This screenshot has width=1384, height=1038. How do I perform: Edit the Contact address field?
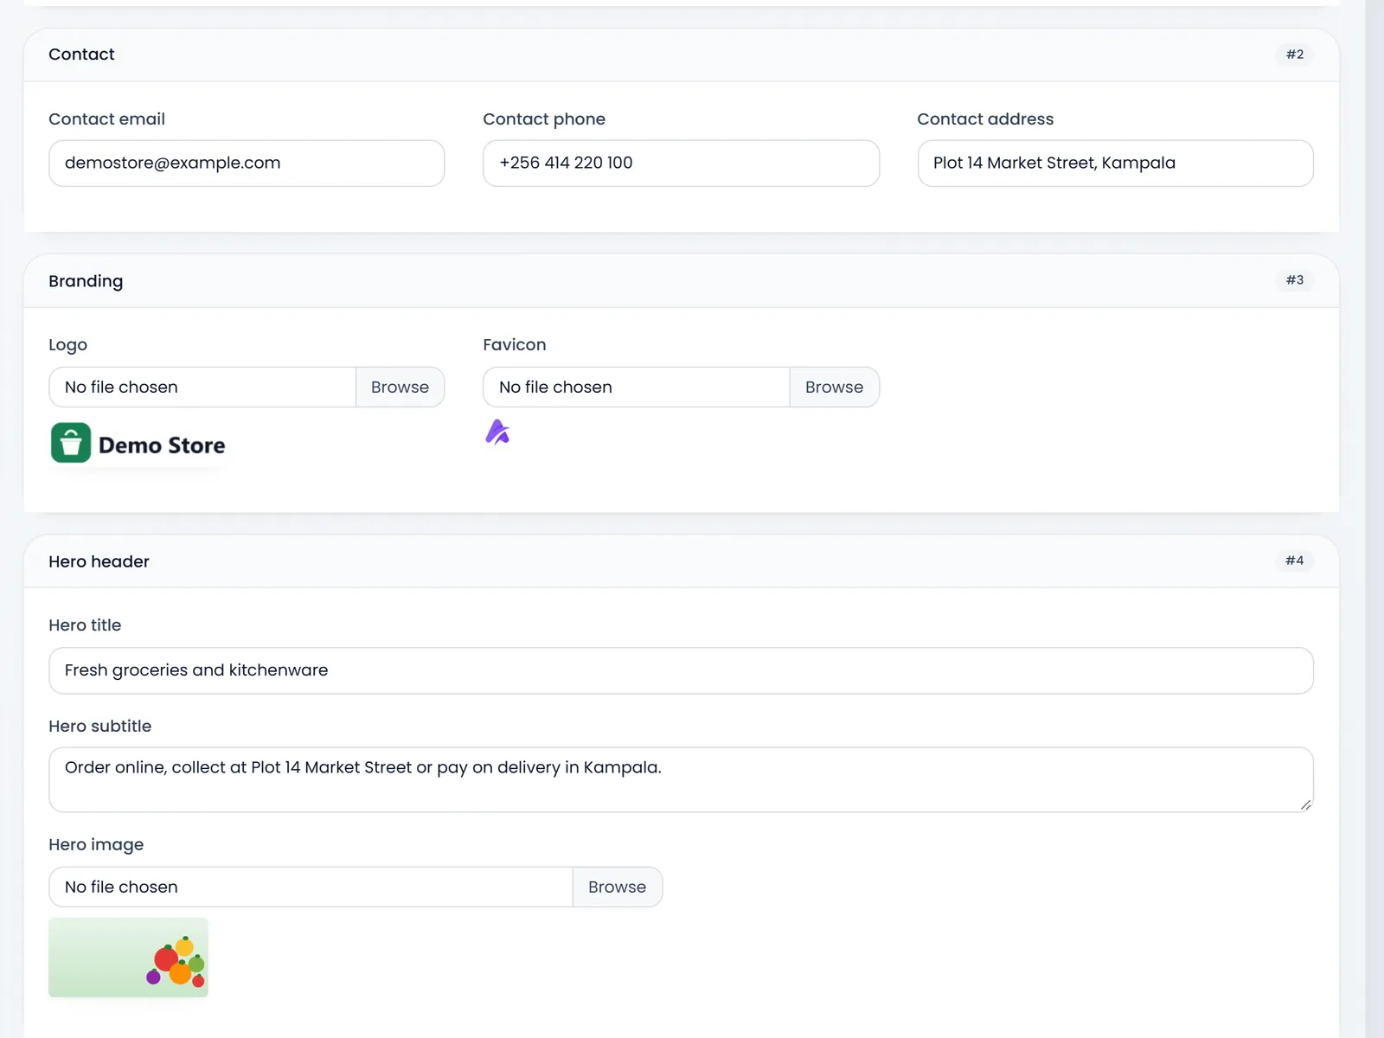[1115, 163]
